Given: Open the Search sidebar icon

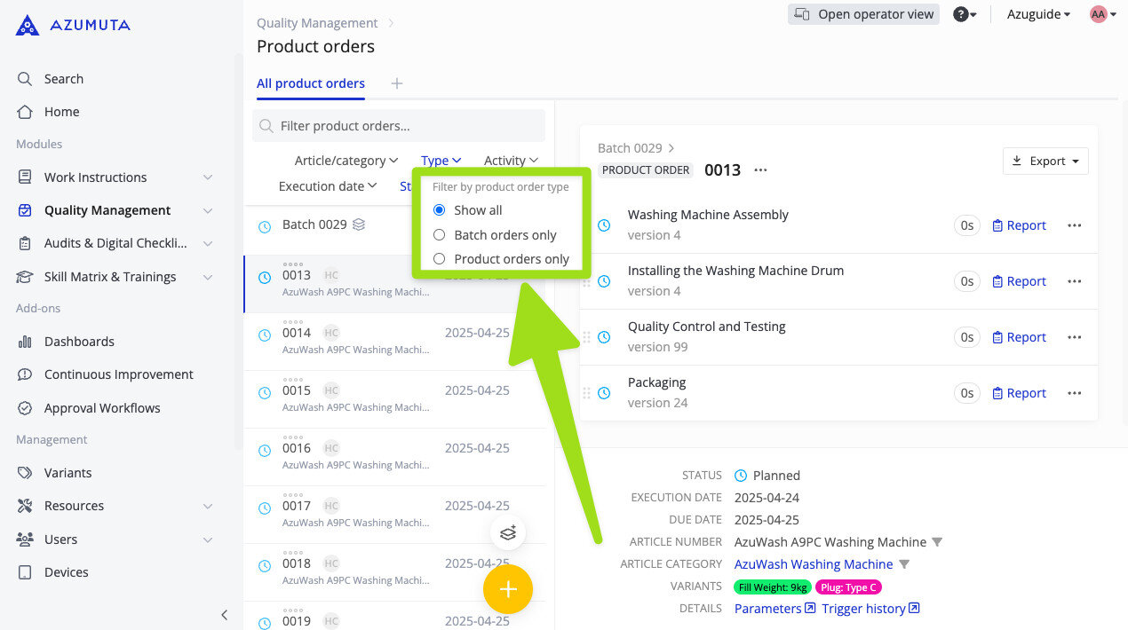Looking at the screenshot, I should tap(25, 78).
